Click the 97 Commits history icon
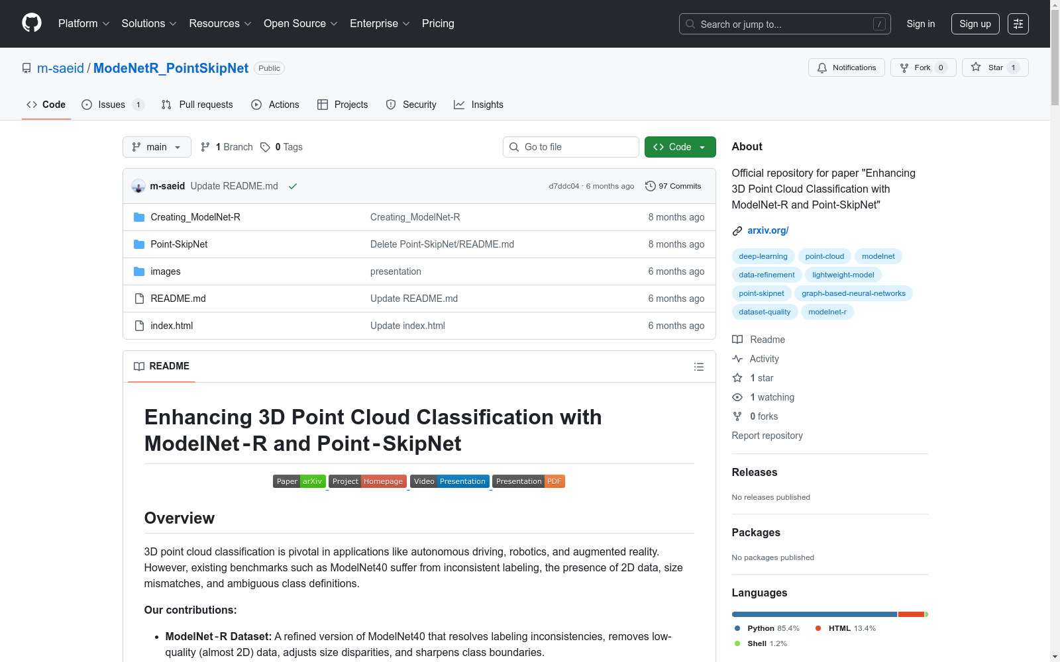1060x662 pixels. [x=650, y=186]
